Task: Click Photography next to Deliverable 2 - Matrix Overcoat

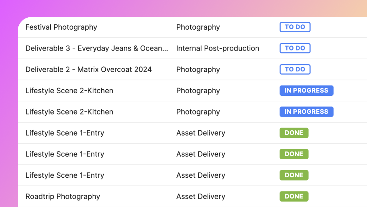Action: click(198, 69)
